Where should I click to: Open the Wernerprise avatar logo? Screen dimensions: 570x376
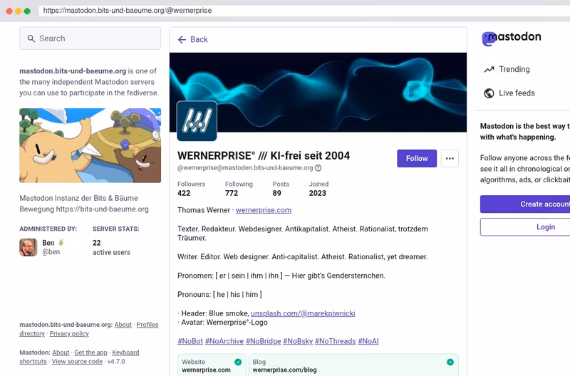point(197,121)
